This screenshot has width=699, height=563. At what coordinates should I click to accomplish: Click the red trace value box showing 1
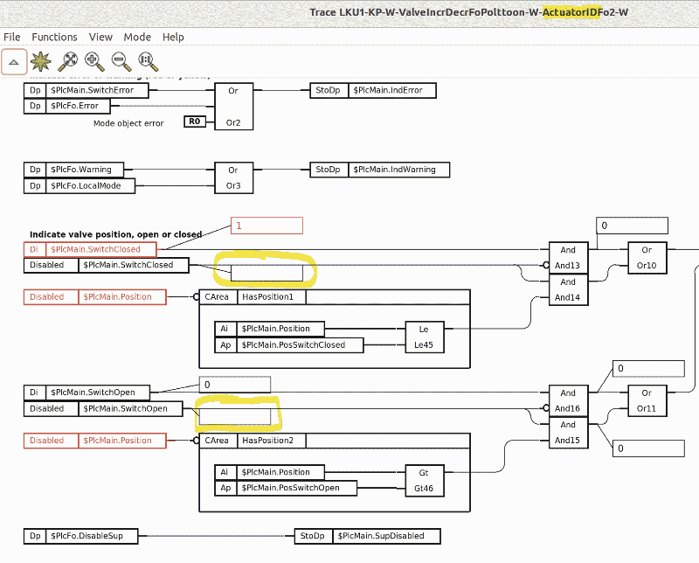pyautogui.click(x=266, y=226)
